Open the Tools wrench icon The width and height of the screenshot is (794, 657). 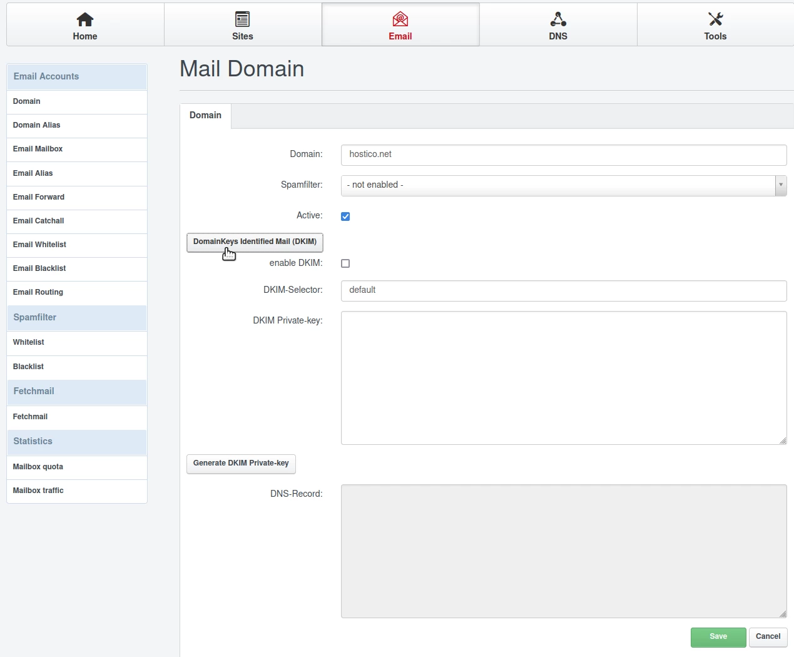(x=715, y=19)
